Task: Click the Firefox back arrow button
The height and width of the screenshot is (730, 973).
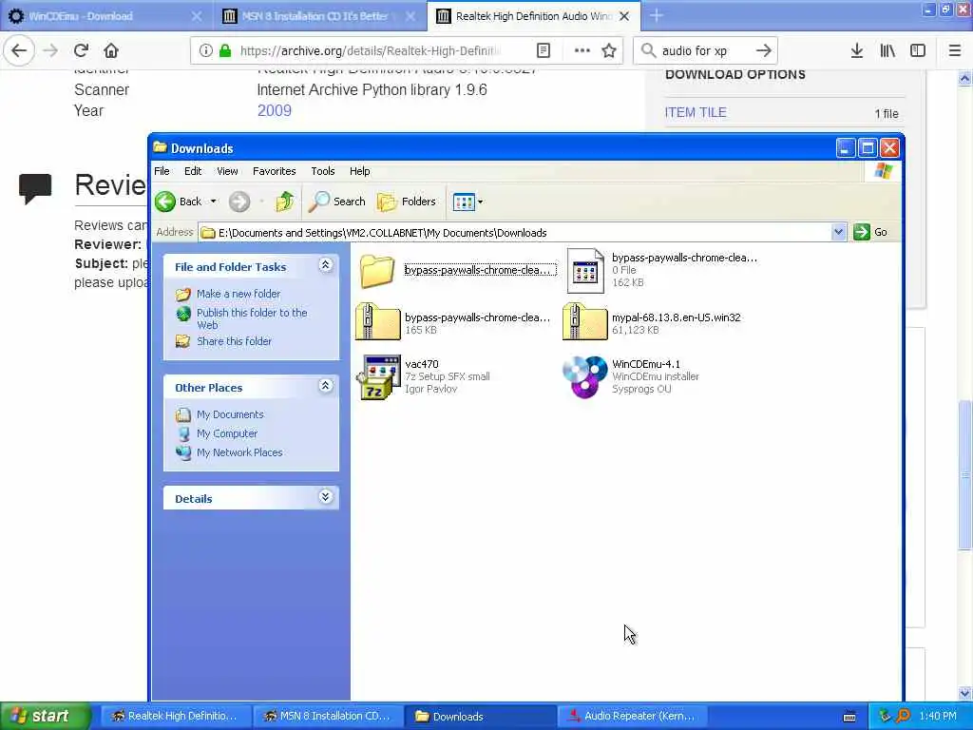Action: tap(19, 51)
